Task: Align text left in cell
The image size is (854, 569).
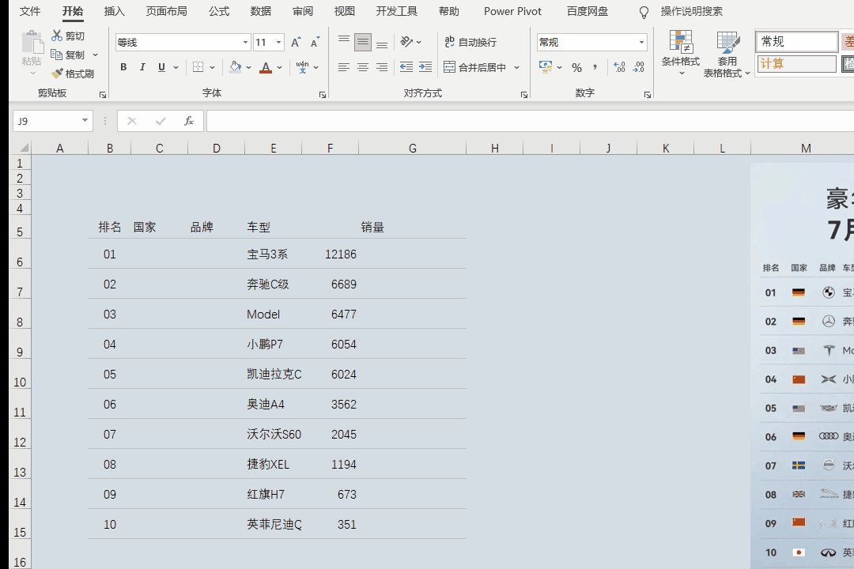Action: click(344, 67)
